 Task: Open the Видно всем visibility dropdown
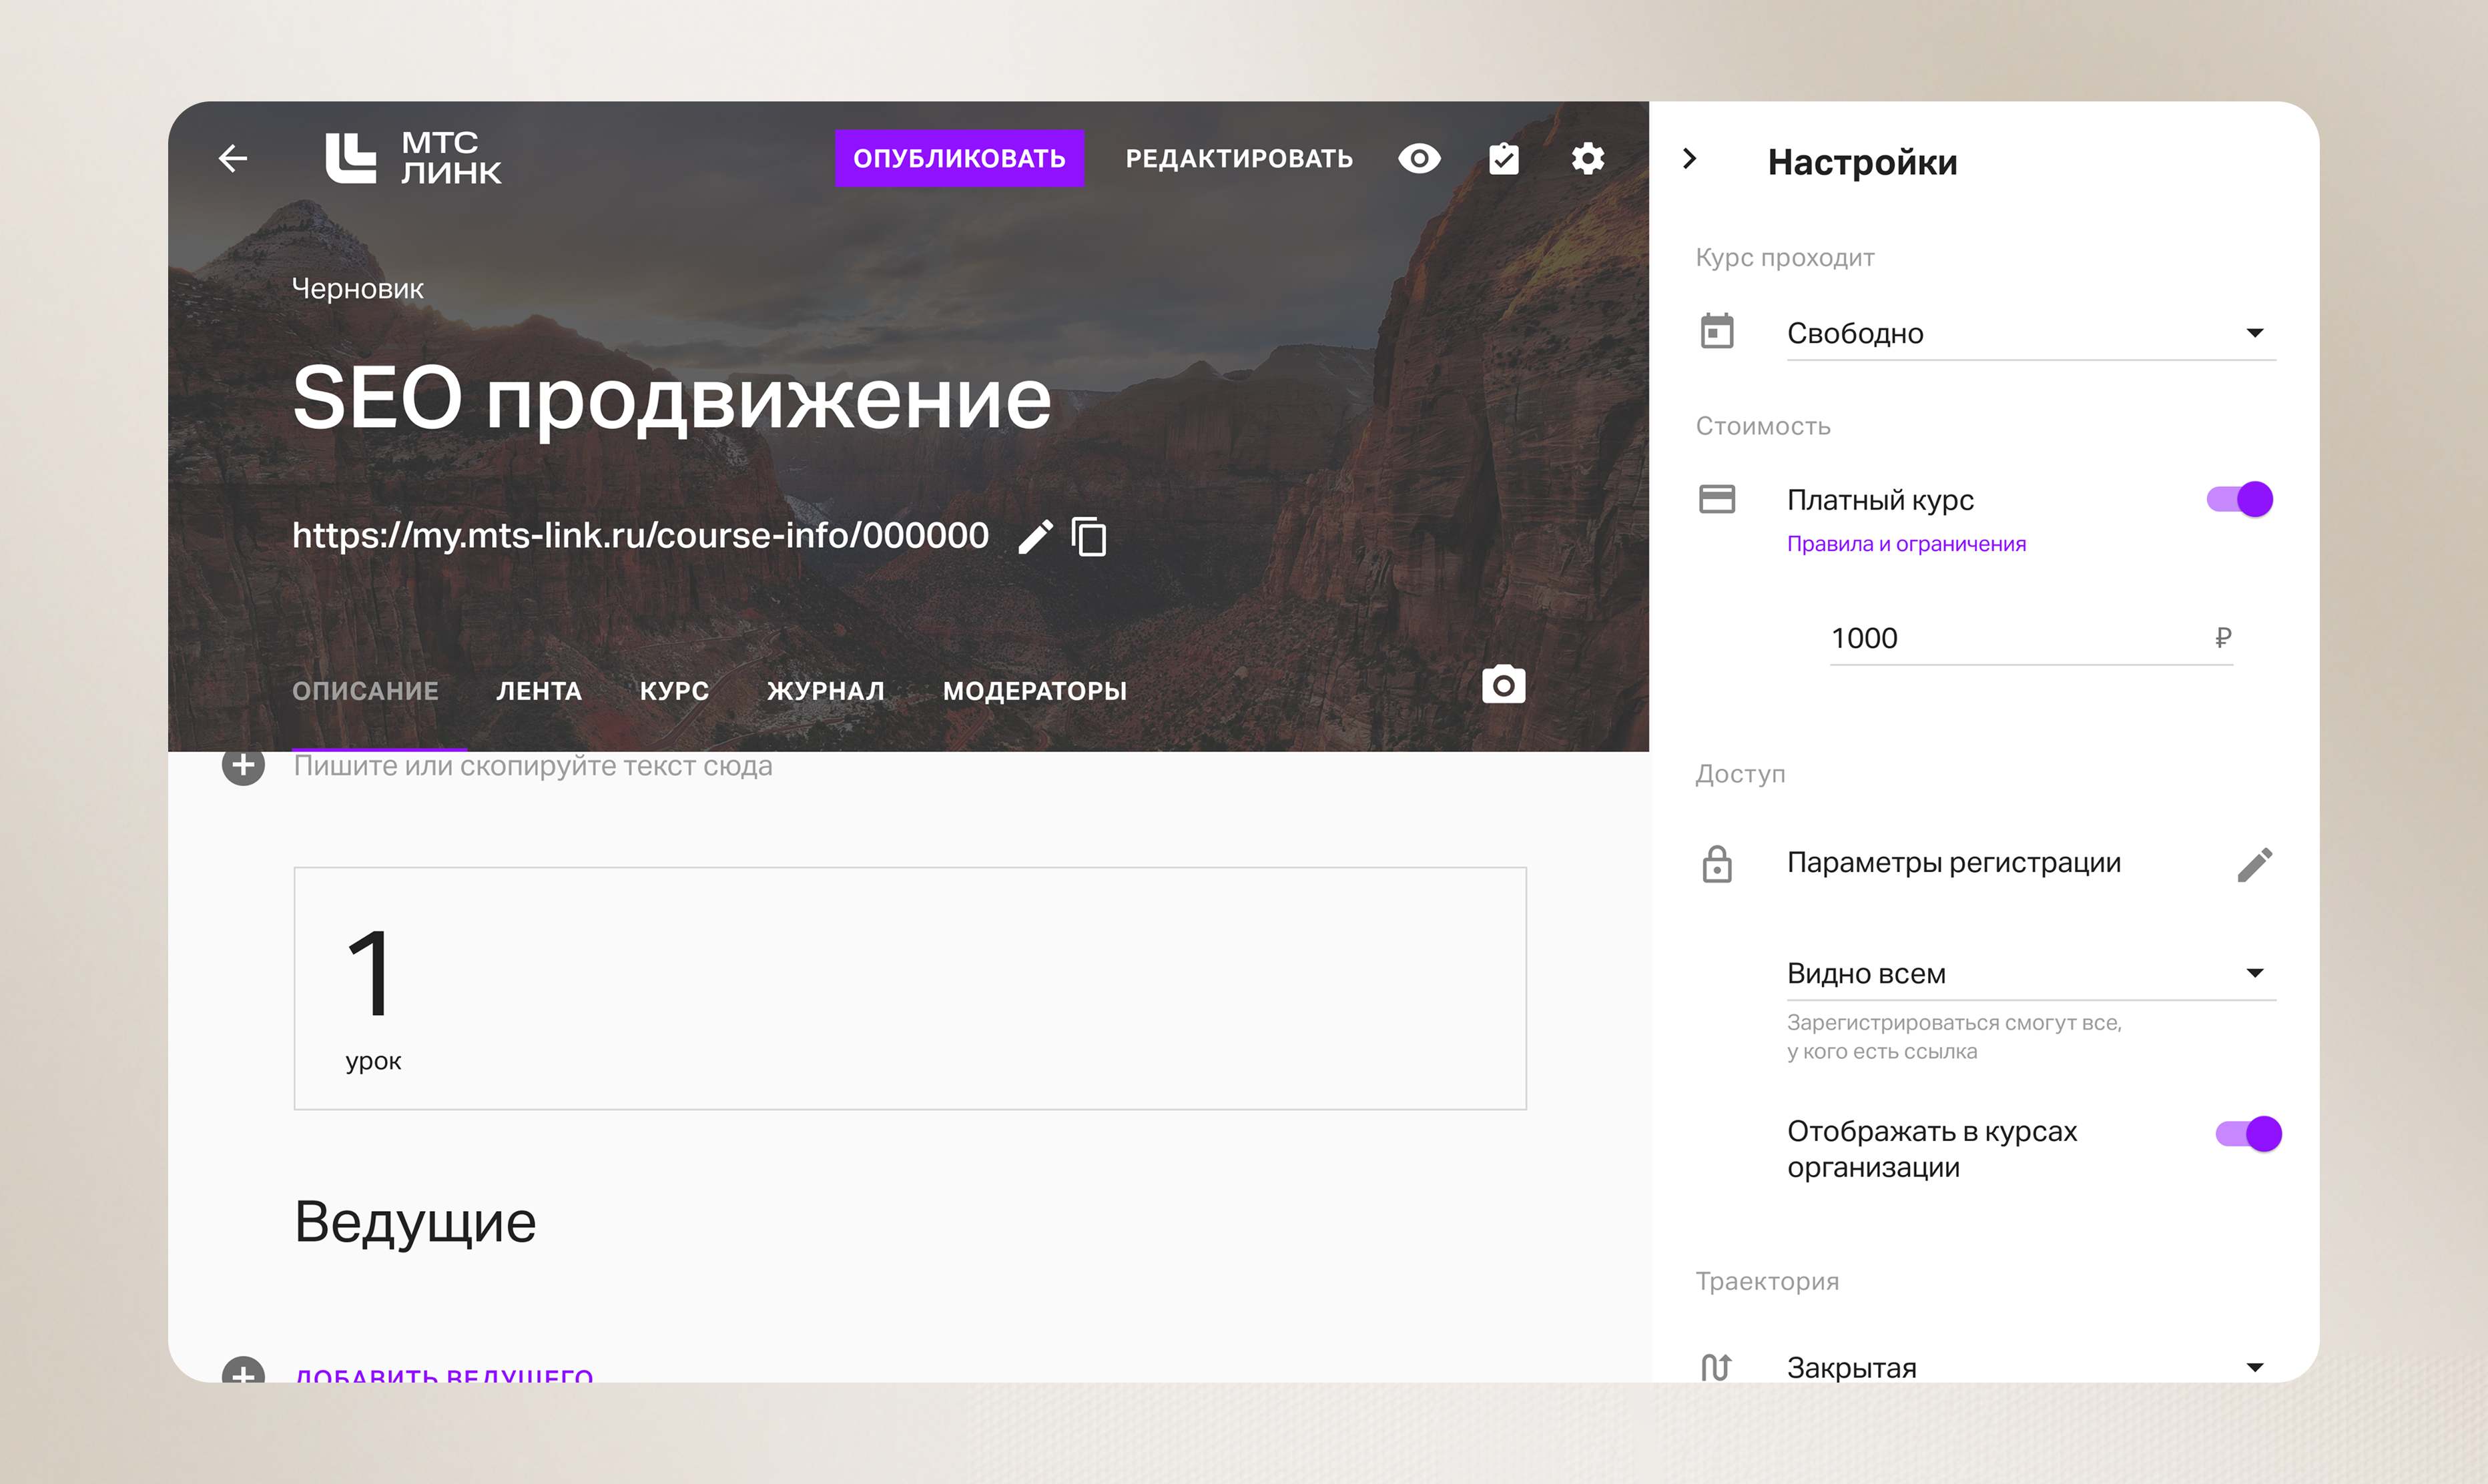[2030, 973]
